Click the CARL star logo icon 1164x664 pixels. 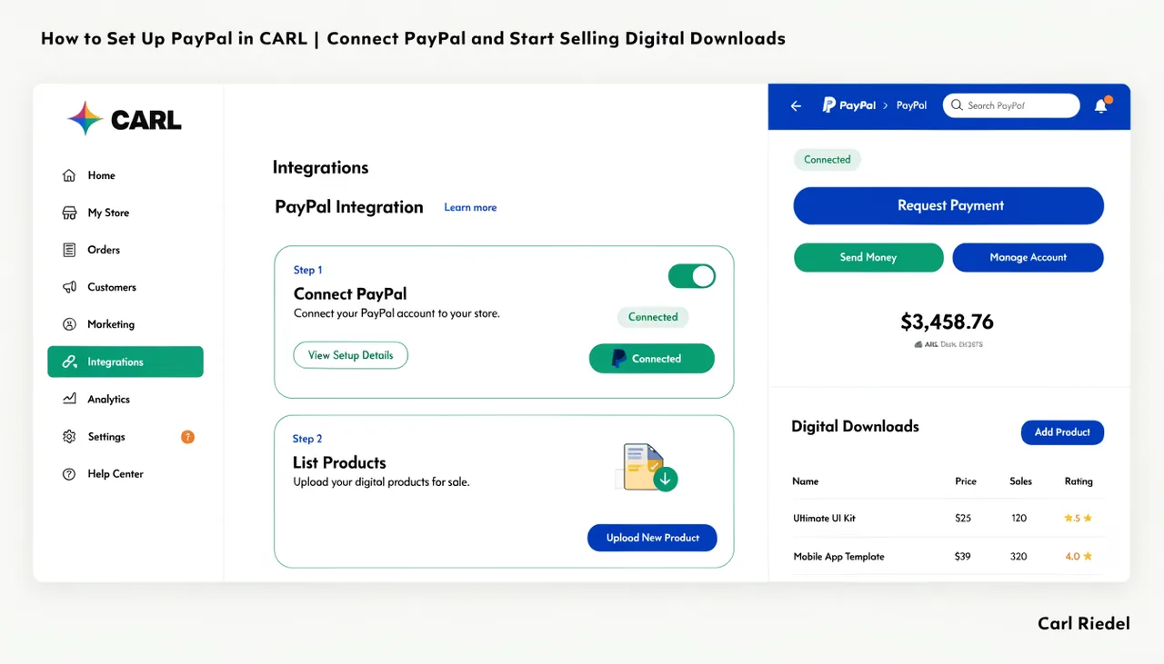click(85, 119)
